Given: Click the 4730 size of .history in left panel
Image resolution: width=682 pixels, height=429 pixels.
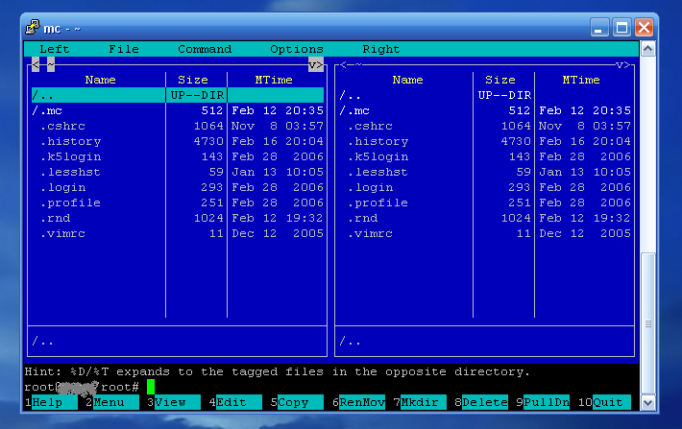Looking at the screenshot, I should 208,141.
